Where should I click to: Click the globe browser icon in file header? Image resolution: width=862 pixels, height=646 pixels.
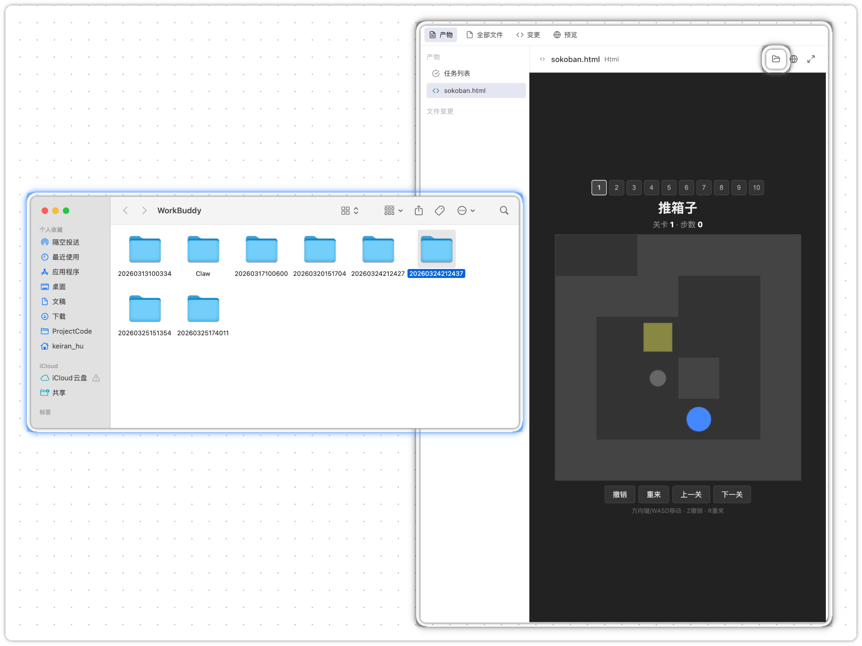[794, 59]
